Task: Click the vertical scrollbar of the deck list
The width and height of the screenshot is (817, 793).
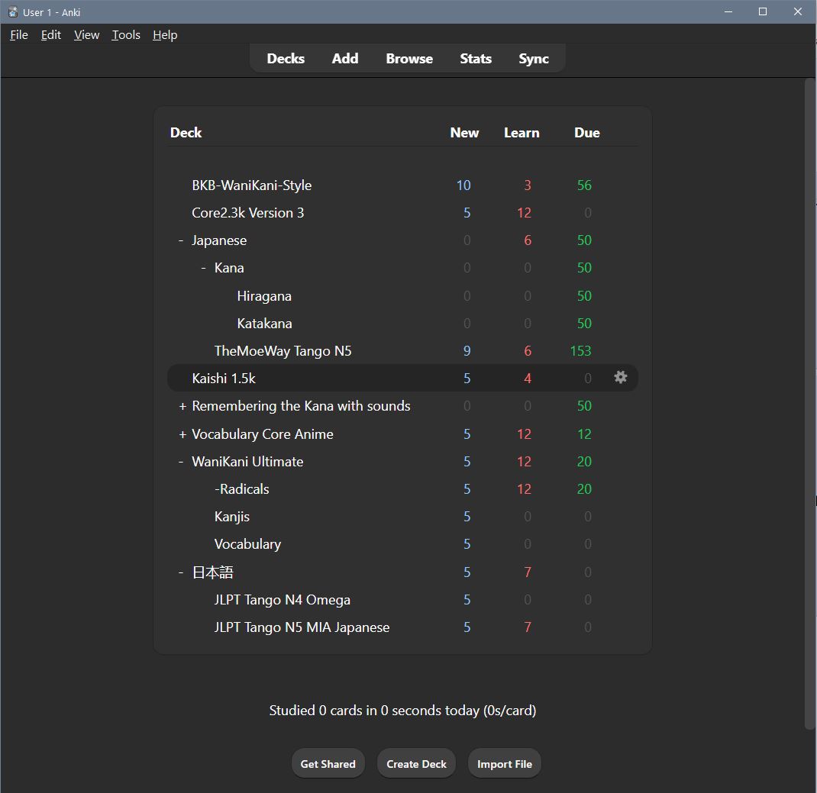Action: coord(809,404)
